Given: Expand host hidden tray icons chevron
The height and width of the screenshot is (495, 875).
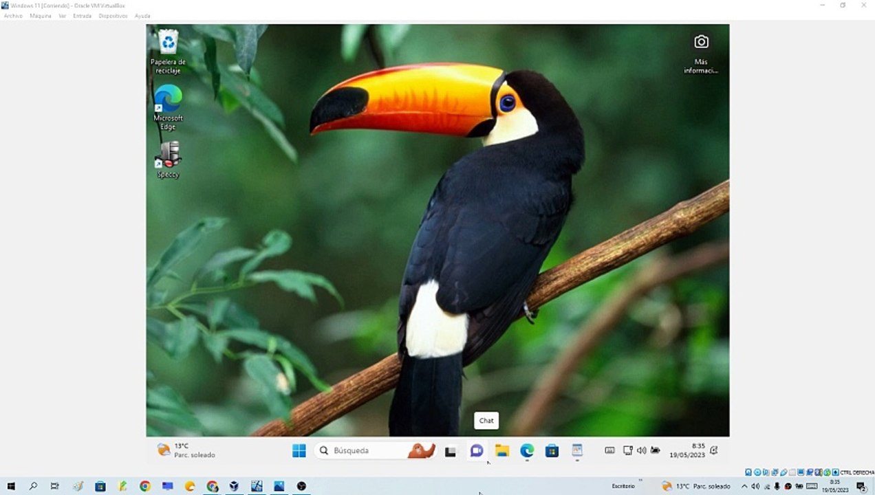Looking at the screenshot, I should point(744,486).
